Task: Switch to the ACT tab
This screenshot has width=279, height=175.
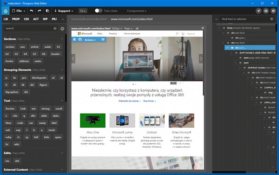Action: tap(36, 19)
